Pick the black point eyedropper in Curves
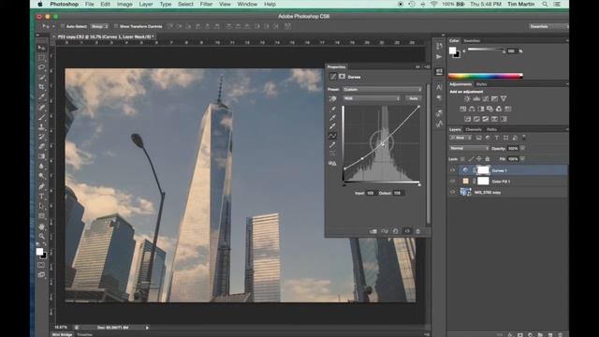The image size is (599, 337). pyautogui.click(x=333, y=110)
